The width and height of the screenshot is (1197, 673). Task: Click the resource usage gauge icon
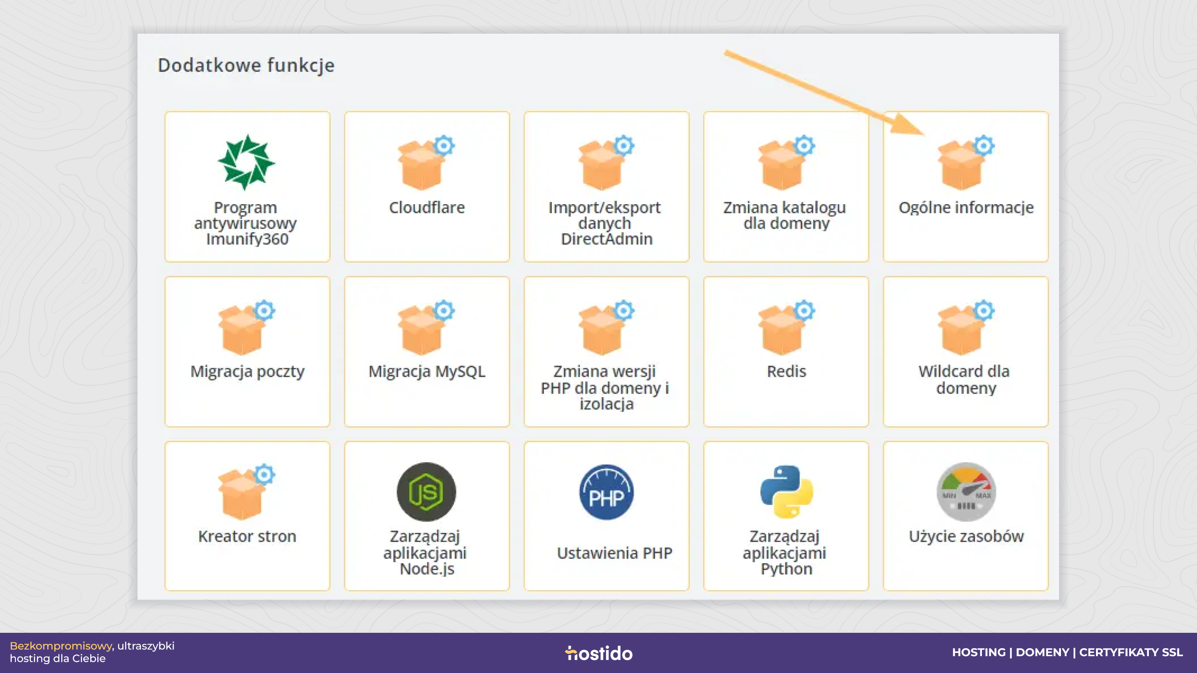pos(966,492)
